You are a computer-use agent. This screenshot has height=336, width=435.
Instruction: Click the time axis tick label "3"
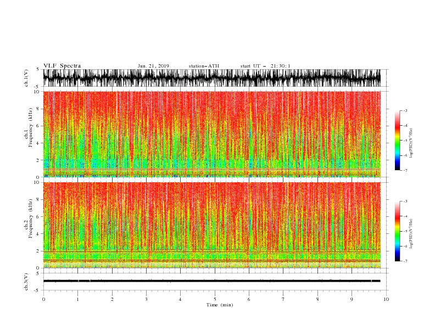(x=146, y=299)
